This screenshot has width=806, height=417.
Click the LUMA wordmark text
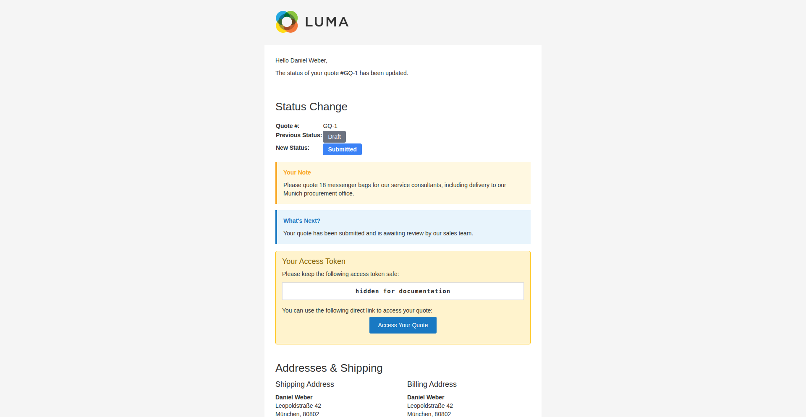pyautogui.click(x=327, y=22)
